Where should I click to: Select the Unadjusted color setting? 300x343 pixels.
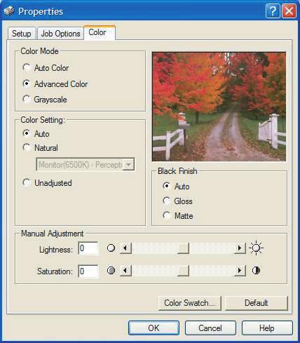click(x=27, y=182)
